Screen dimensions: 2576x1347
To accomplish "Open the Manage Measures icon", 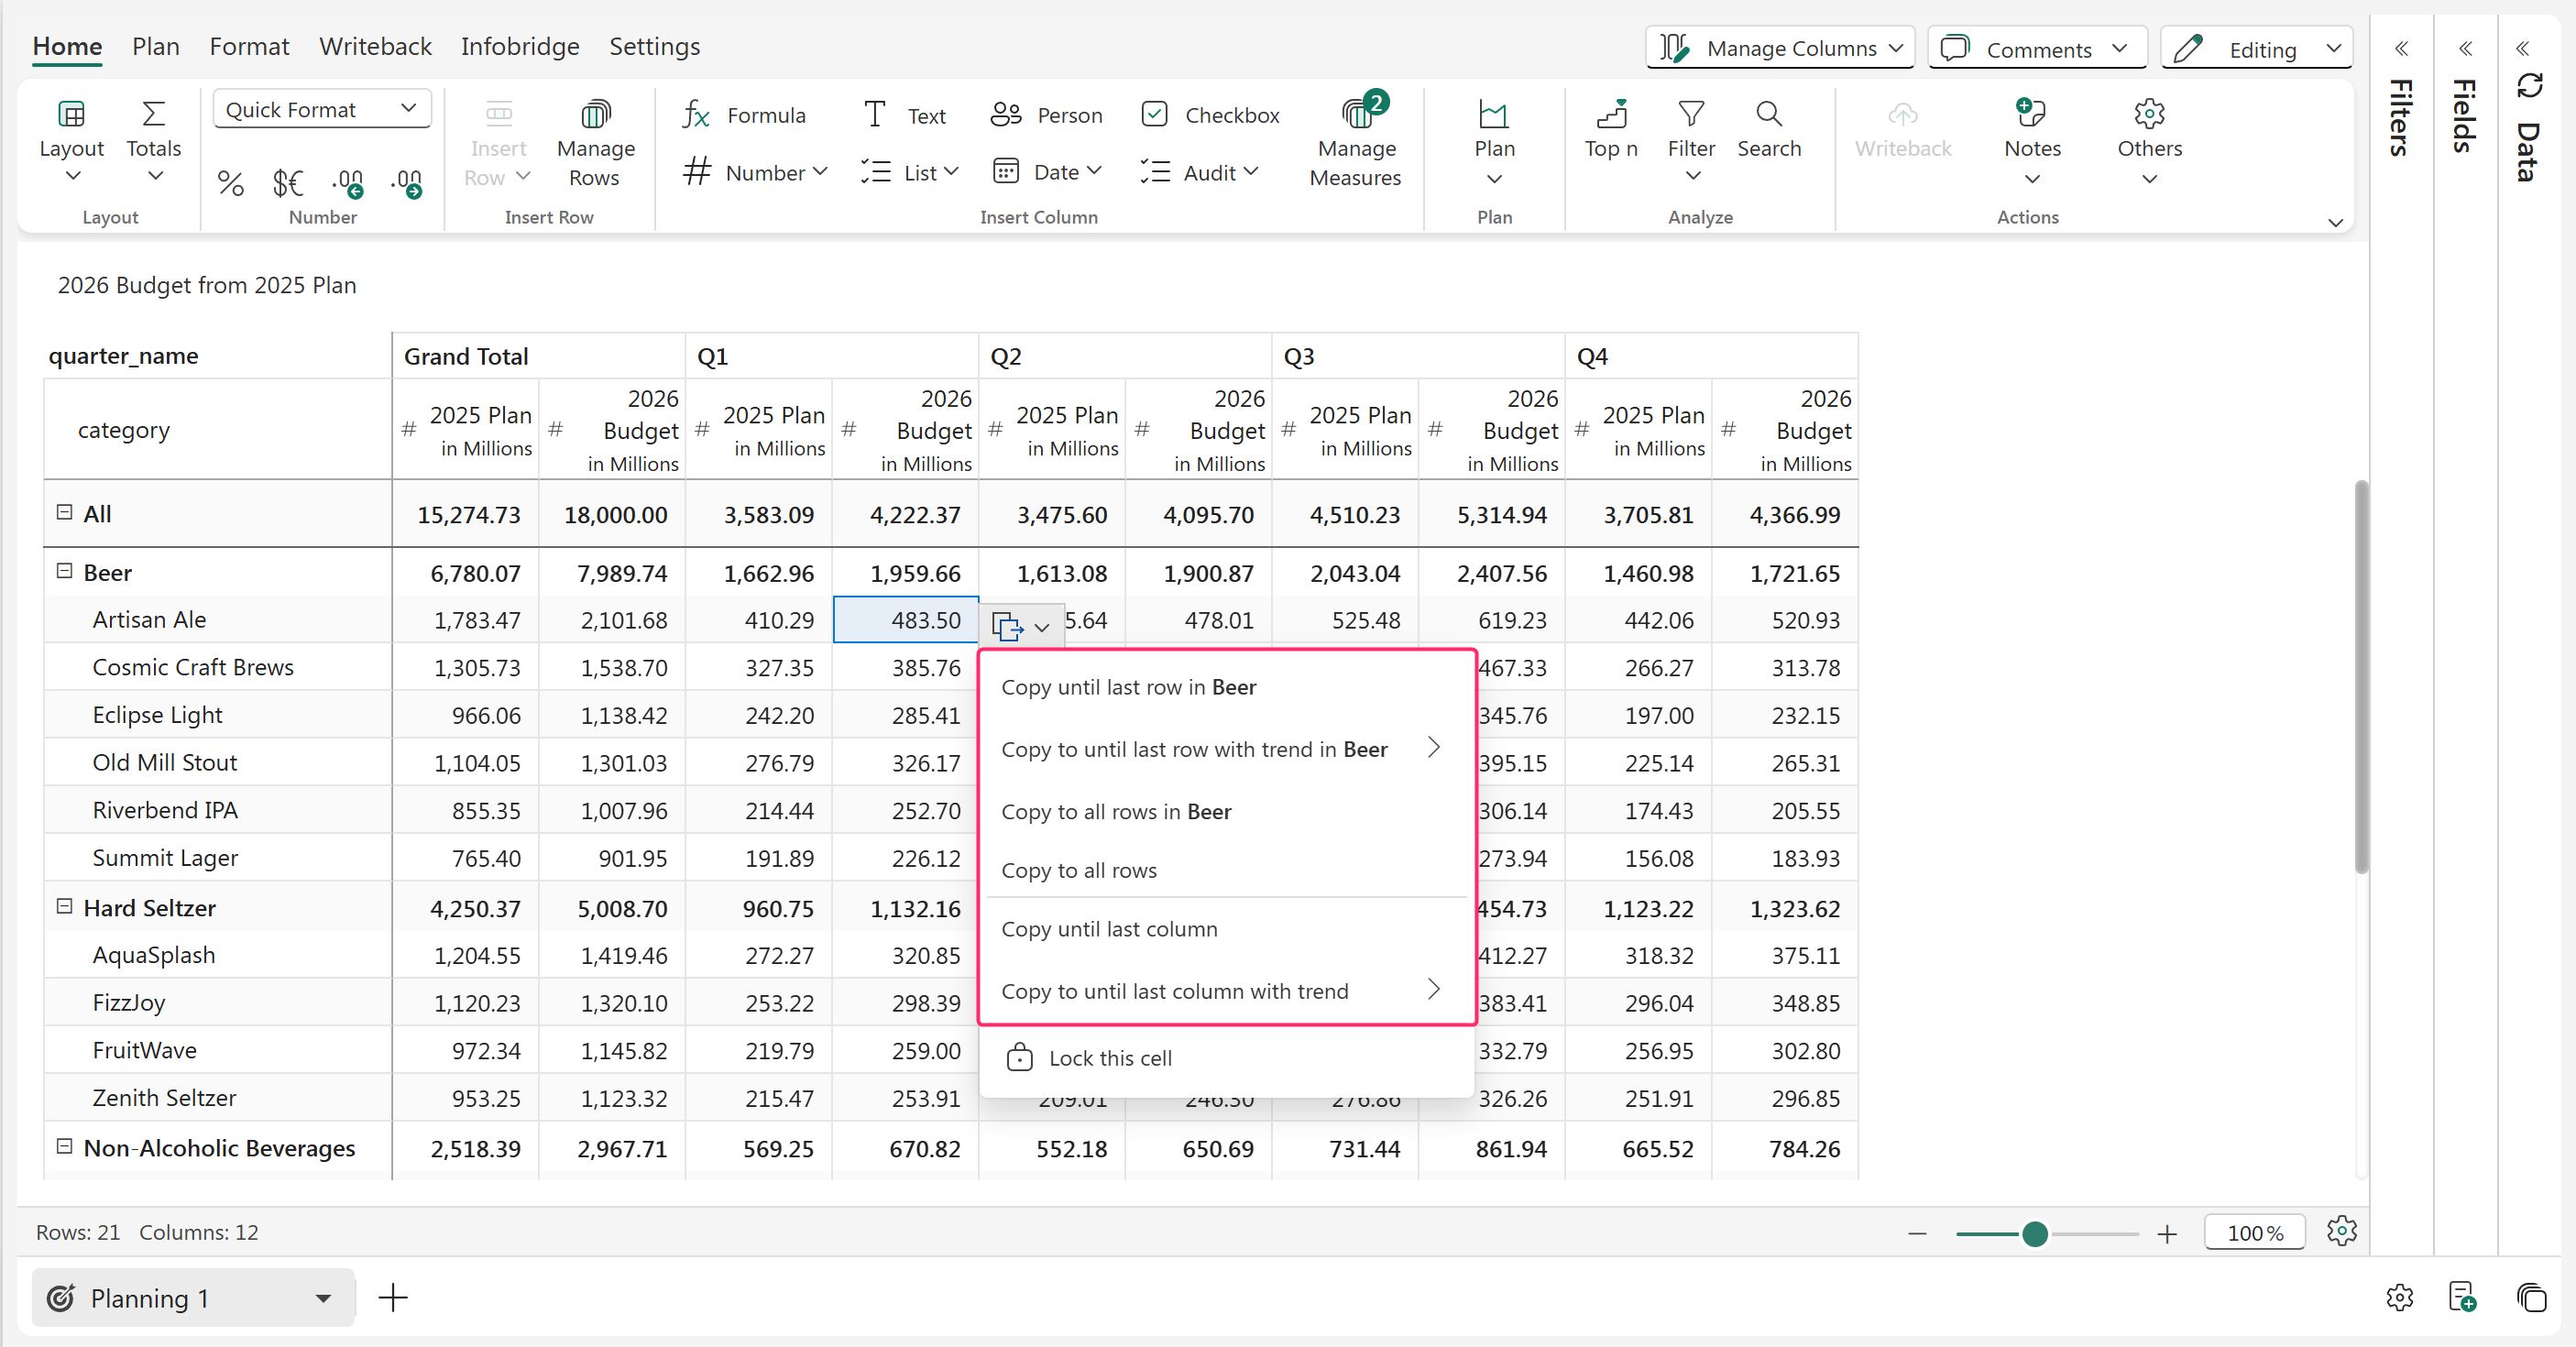I will point(1356,114).
